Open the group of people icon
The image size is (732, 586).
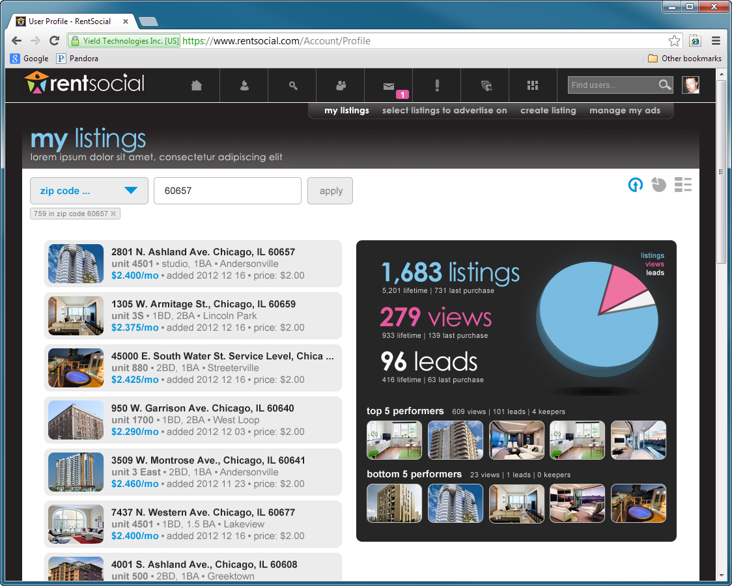pos(341,85)
